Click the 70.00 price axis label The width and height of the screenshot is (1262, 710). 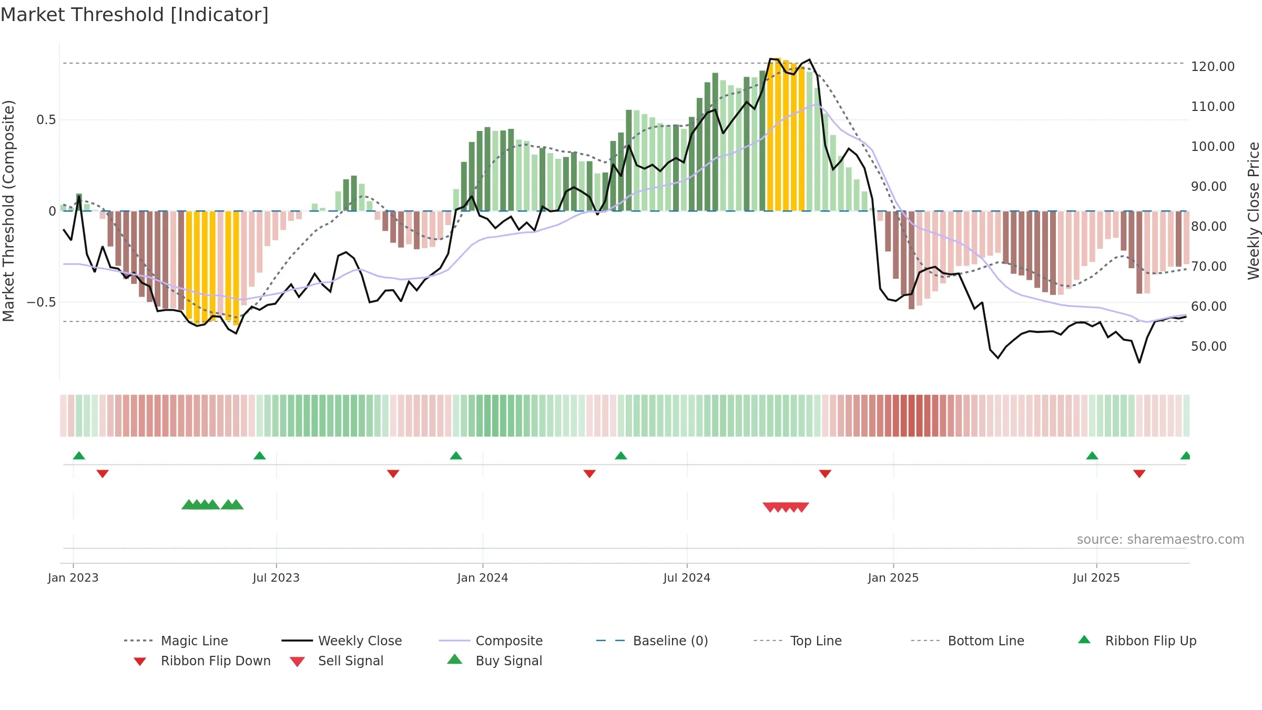click(x=1209, y=267)
